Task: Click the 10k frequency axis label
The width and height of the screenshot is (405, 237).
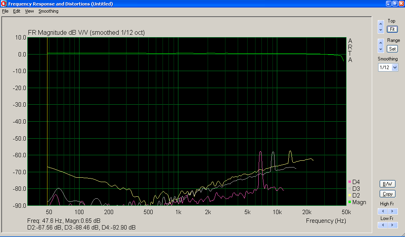Action: tap(277, 212)
